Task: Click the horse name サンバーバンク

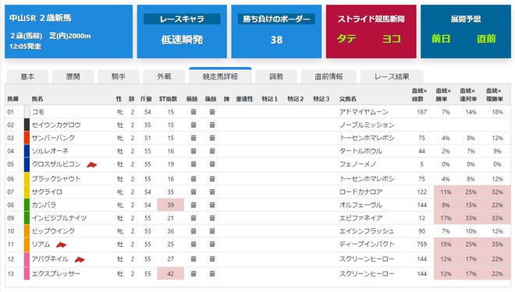Action: 53,138
